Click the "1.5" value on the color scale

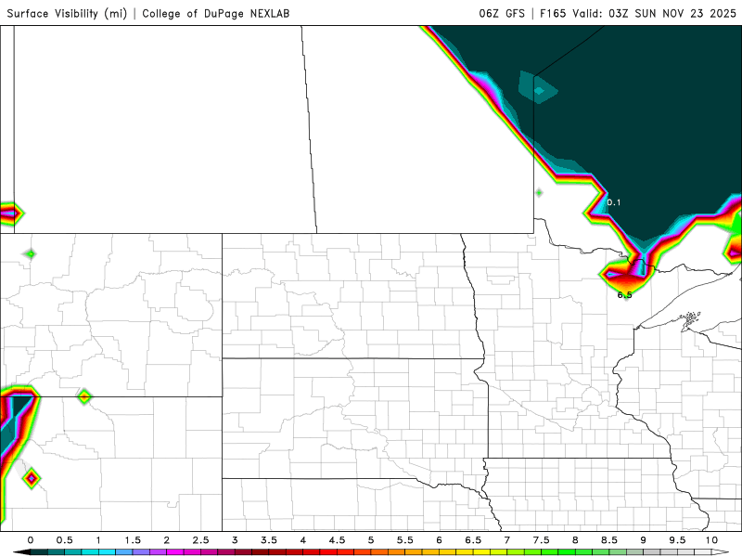click(x=133, y=540)
